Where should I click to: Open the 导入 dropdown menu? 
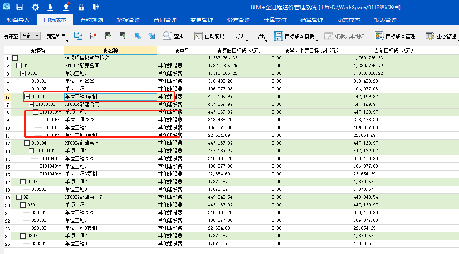coord(241,36)
